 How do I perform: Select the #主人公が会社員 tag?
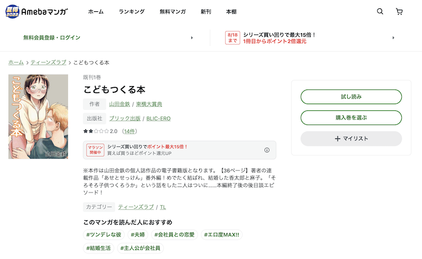point(140,248)
